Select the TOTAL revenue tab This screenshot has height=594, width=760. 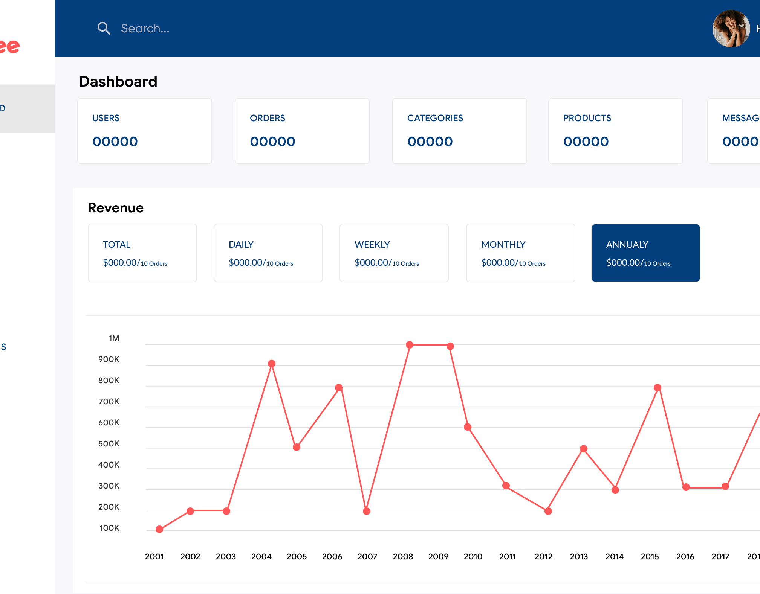pyautogui.click(x=142, y=253)
